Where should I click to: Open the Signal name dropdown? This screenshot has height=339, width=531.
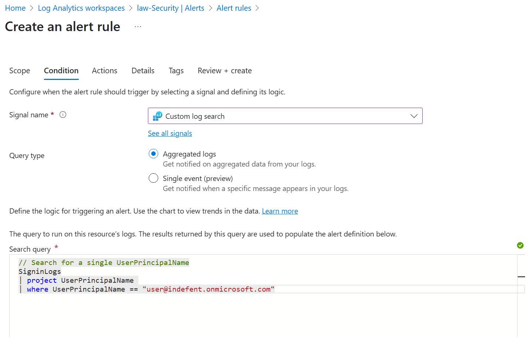click(x=285, y=116)
